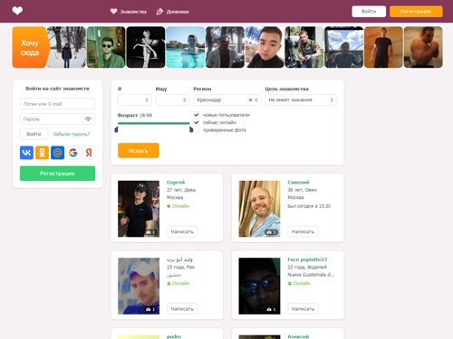Click the green Регистрация button
The image size is (453, 339).
tap(57, 174)
